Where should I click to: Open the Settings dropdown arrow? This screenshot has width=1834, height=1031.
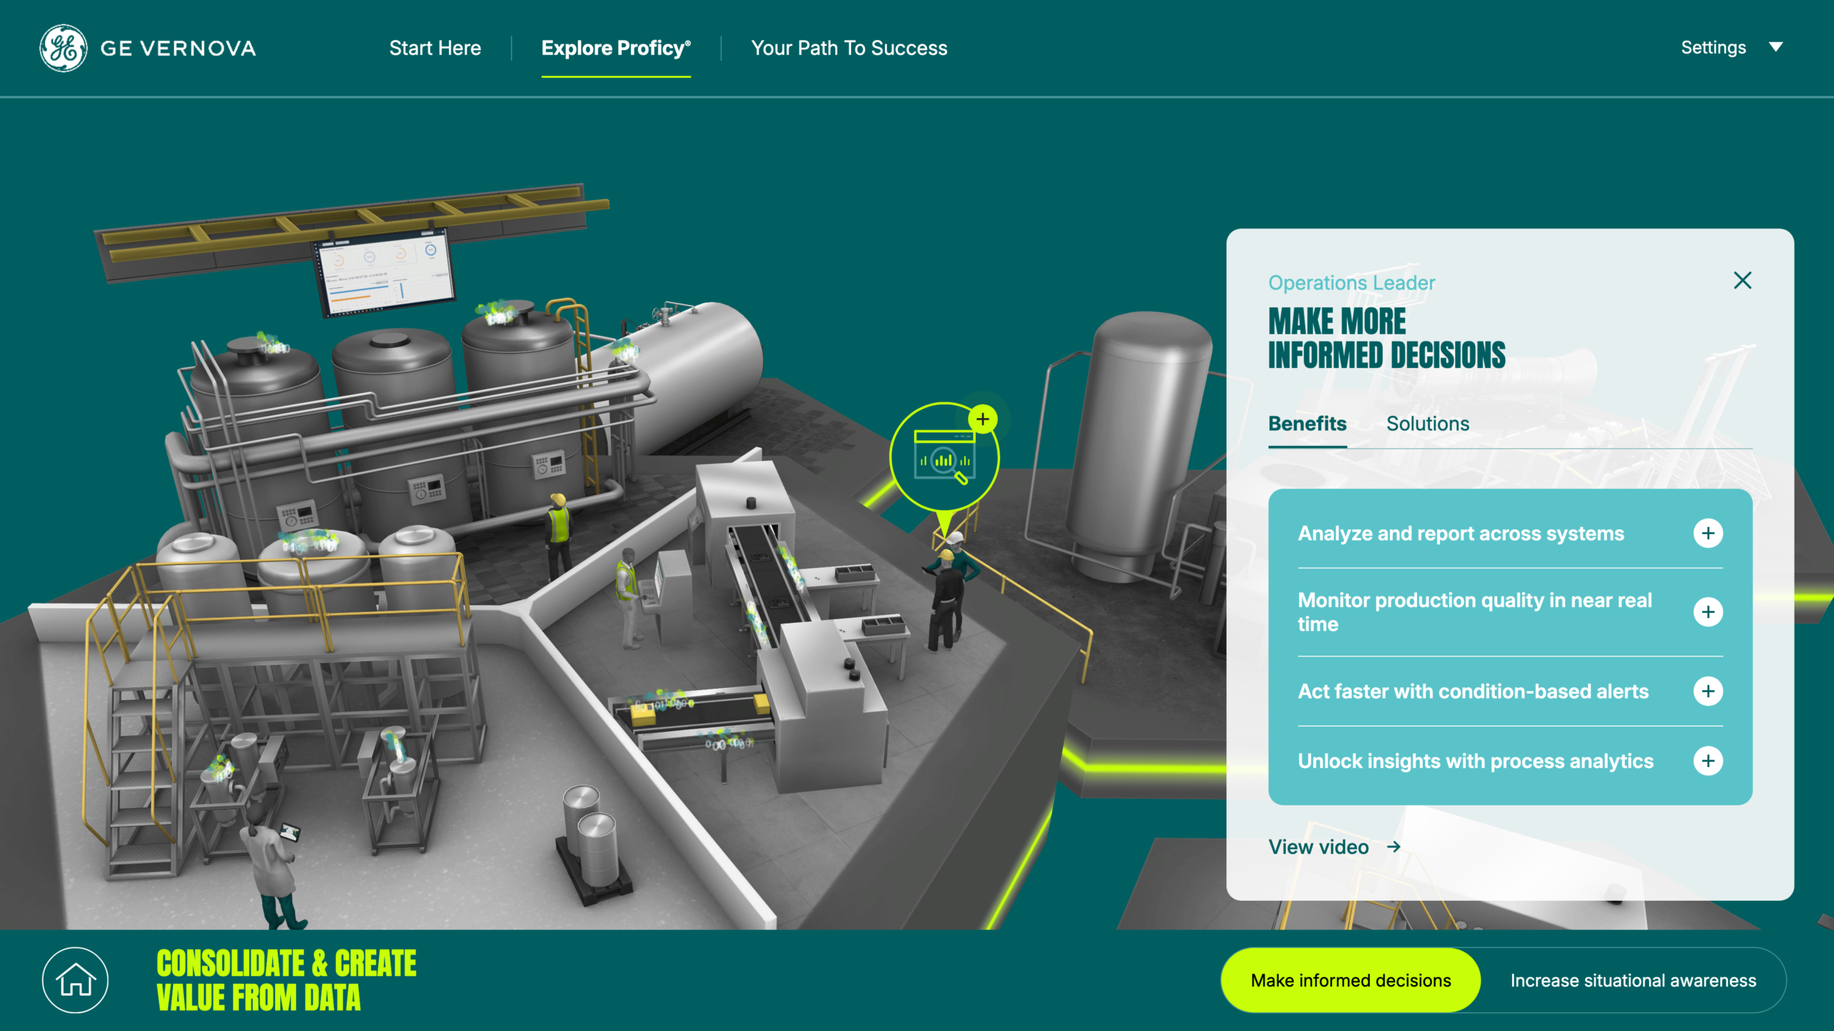[1776, 47]
